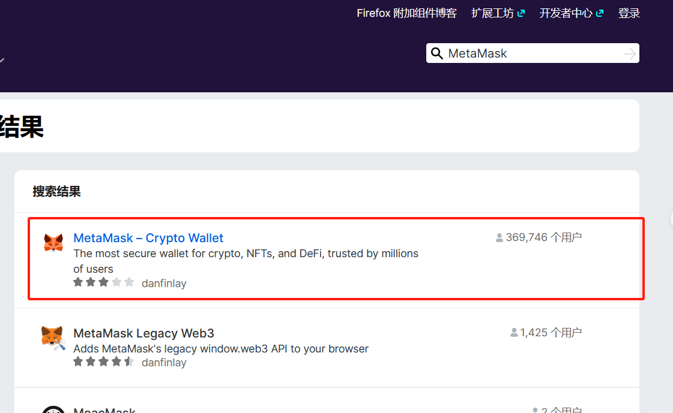Click the MetaMask fox icon for Crypto Wallet
673x413 pixels.
53,243
